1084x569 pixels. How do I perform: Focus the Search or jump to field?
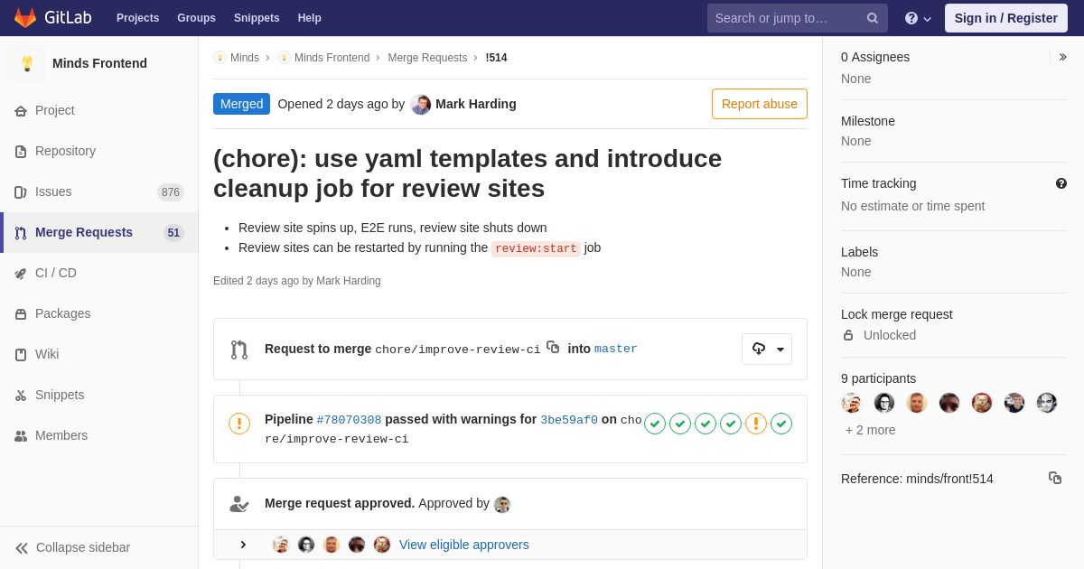tap(798, 18)
